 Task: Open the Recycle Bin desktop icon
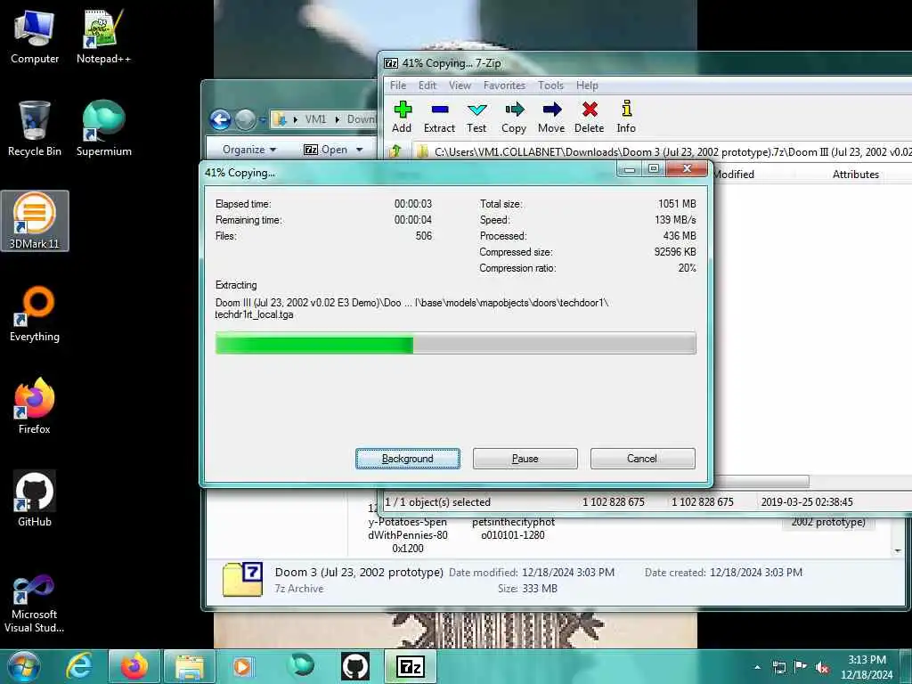tap(35, 128)
